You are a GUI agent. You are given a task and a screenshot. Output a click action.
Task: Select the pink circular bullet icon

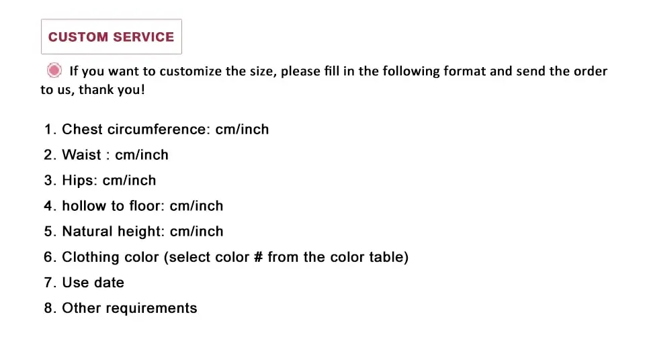54,70
